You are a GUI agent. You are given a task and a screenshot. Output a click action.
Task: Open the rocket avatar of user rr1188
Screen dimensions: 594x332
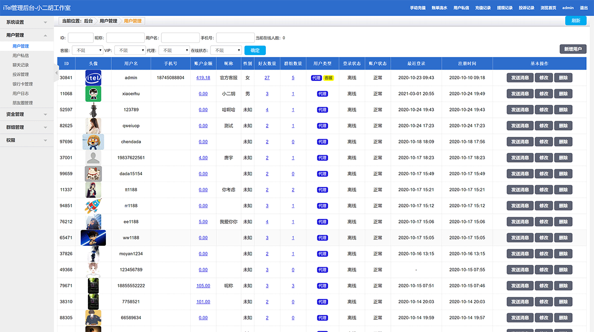(x=93, y=206)
